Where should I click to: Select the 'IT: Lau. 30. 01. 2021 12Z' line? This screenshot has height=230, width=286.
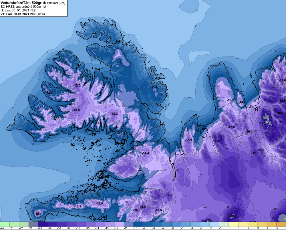point(18,10)
